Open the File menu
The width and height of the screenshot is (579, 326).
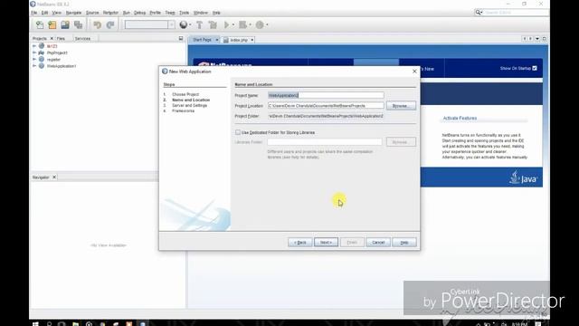pos(34,13)
